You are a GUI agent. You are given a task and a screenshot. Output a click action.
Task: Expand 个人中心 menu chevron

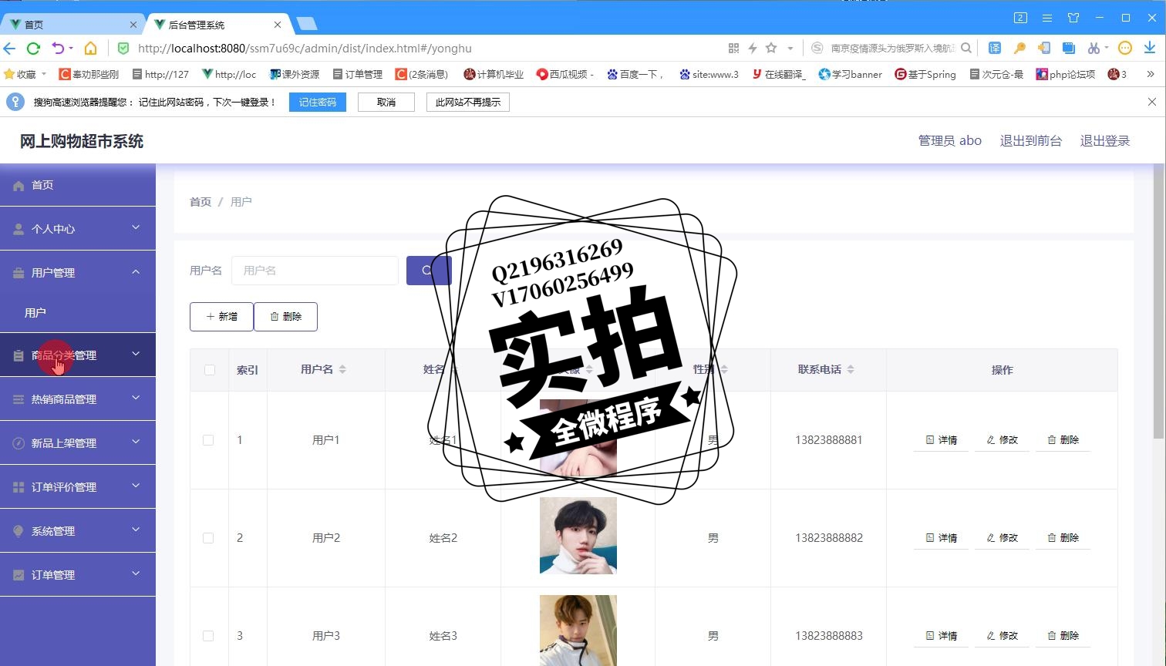pos(136,227)
